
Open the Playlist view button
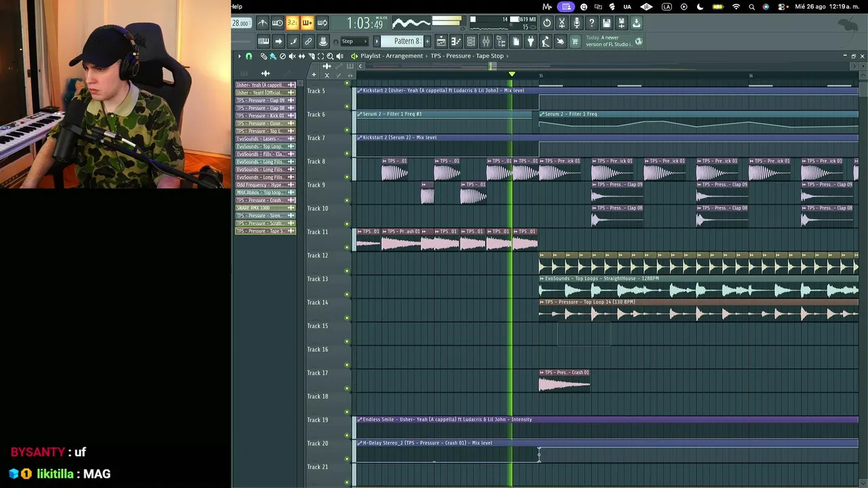[x=441, y=42]
